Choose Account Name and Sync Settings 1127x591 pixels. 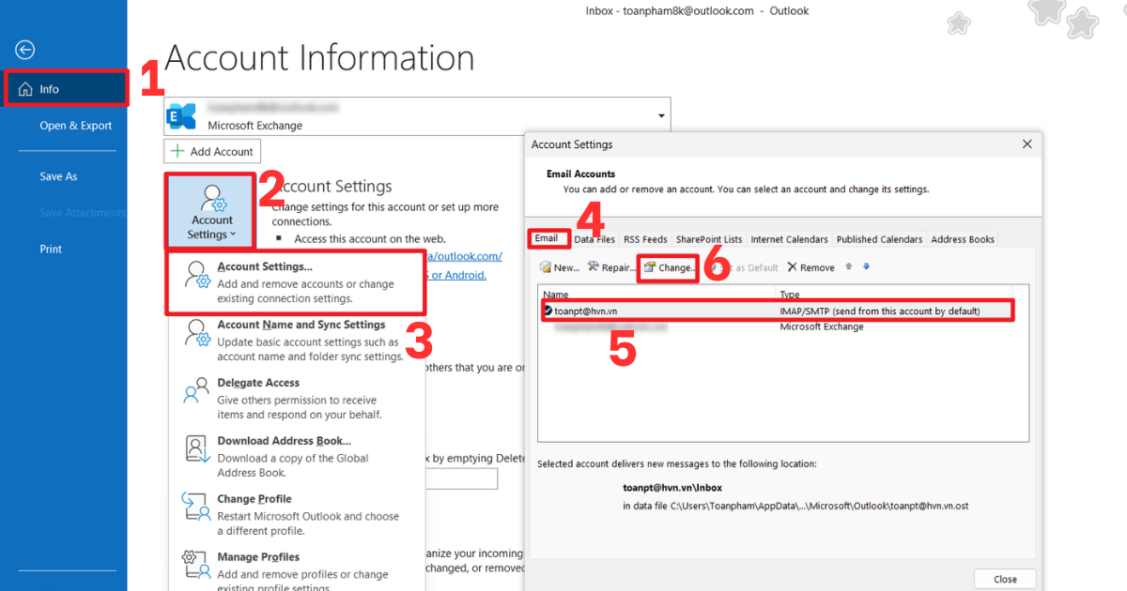296,341
